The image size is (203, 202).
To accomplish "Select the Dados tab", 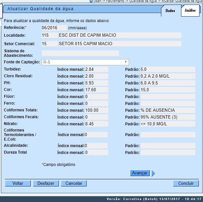I will click(x=170, y=11).
